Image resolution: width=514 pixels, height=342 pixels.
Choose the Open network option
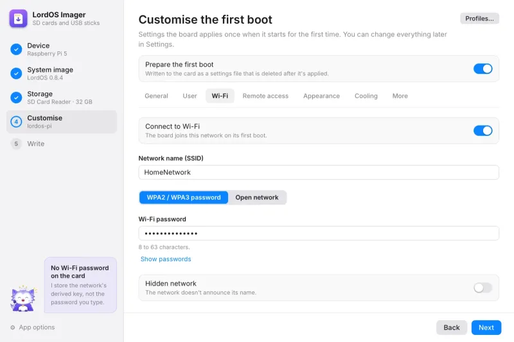tap(257, 198)
